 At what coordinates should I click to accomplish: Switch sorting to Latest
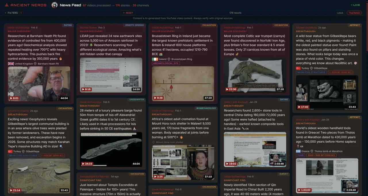tap(340, 13)
